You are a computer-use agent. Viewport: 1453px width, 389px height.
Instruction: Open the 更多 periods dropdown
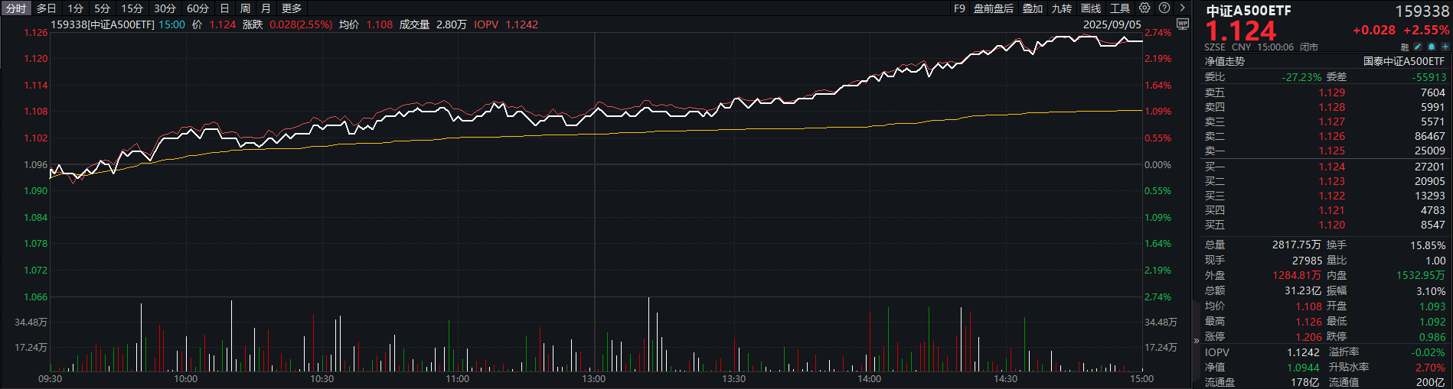(x=292, y=8)
